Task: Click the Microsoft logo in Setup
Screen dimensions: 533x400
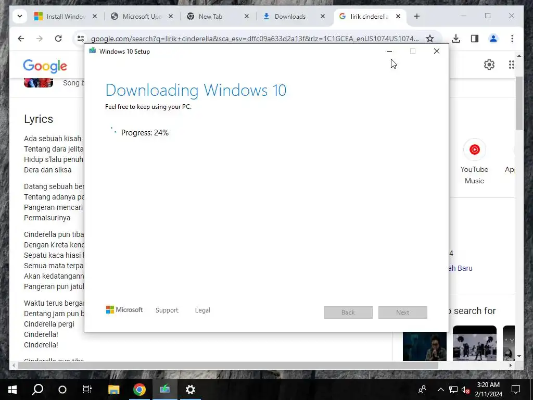Action: (x=124, y=309)
